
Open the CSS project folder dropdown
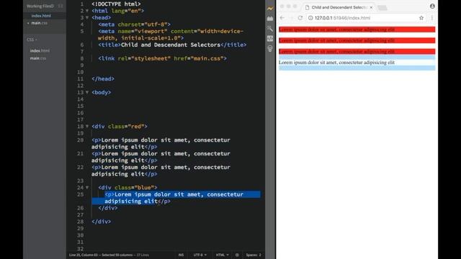[32, 40]
